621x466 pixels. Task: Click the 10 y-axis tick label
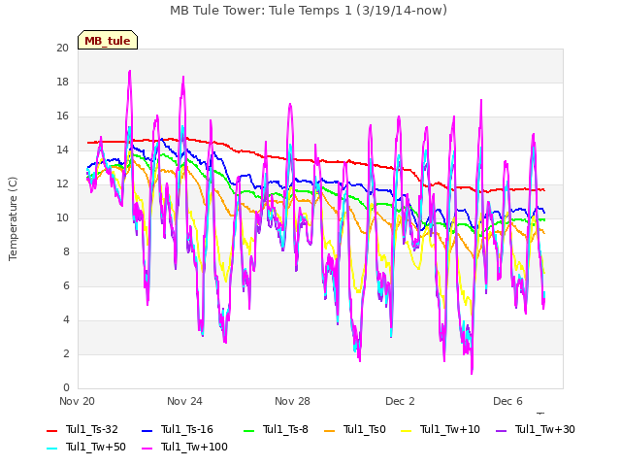click(x=62, y=217)
